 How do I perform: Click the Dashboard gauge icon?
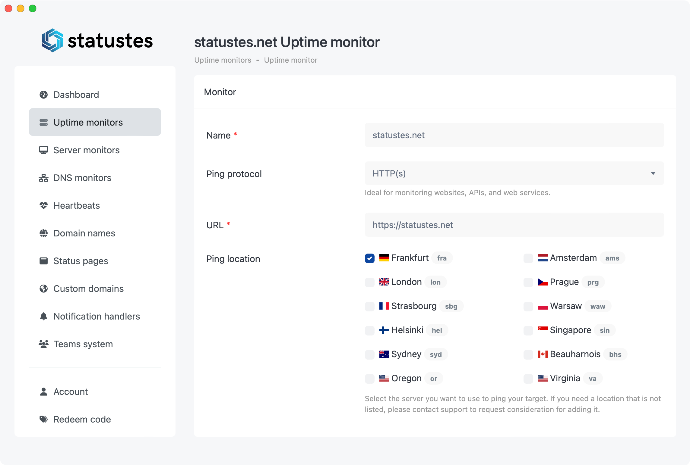coord(44,95)
